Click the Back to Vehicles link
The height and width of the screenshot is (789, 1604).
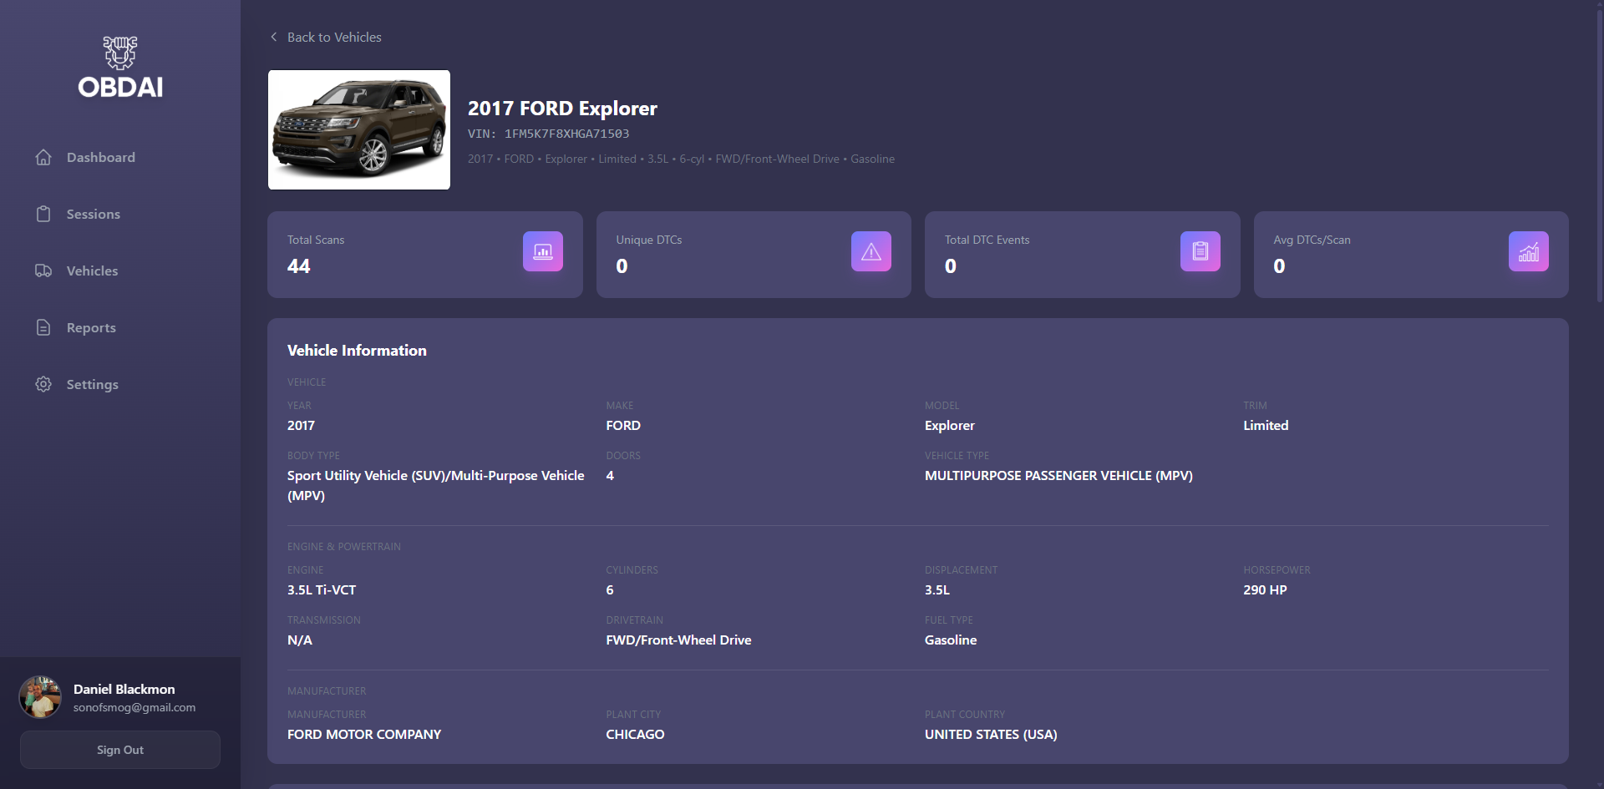(326, 37)
